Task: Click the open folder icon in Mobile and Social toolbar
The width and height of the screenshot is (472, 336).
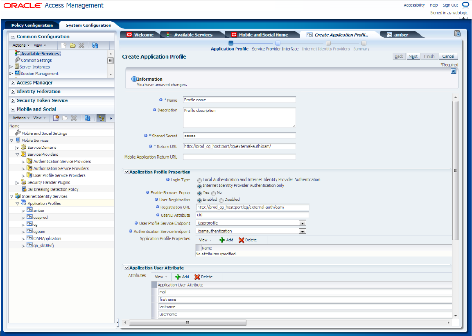Action: coord(65,118)
